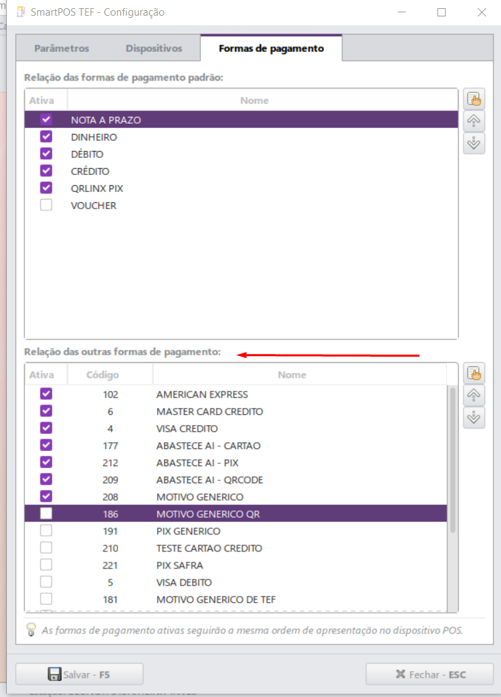Move item down in standard payment list
501x697 pixels.
[474, 143]
